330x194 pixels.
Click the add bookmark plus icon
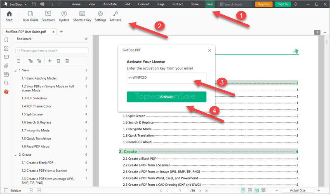(x=50, y=61)
